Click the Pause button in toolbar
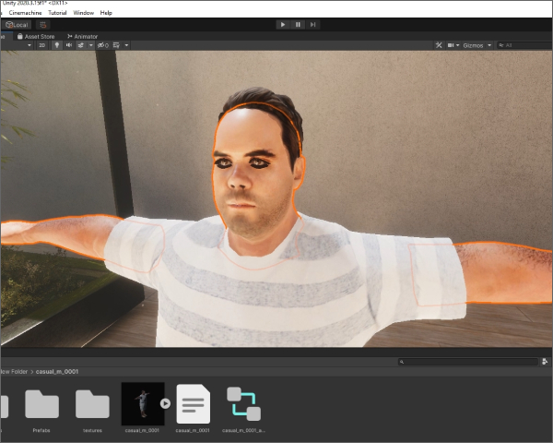 click(x=298, y=25)
